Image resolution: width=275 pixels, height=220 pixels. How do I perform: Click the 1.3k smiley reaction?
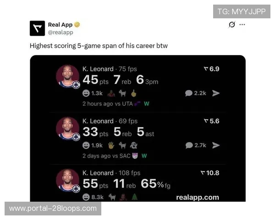click(93, 93)
